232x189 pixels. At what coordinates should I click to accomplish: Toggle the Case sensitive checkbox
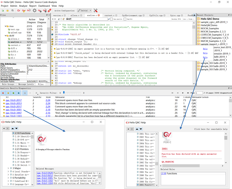point(111,19)
